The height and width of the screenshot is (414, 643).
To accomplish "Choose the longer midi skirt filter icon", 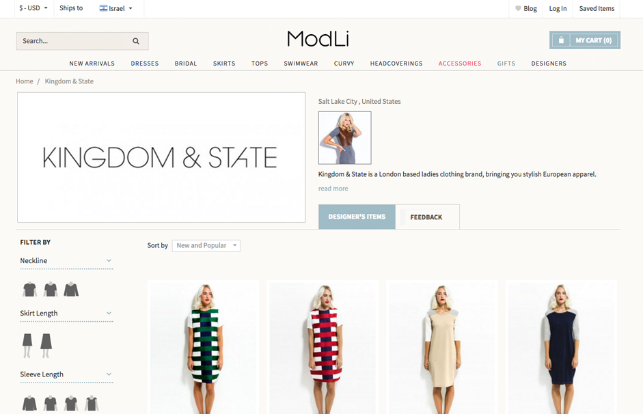I will click(46, 346).
